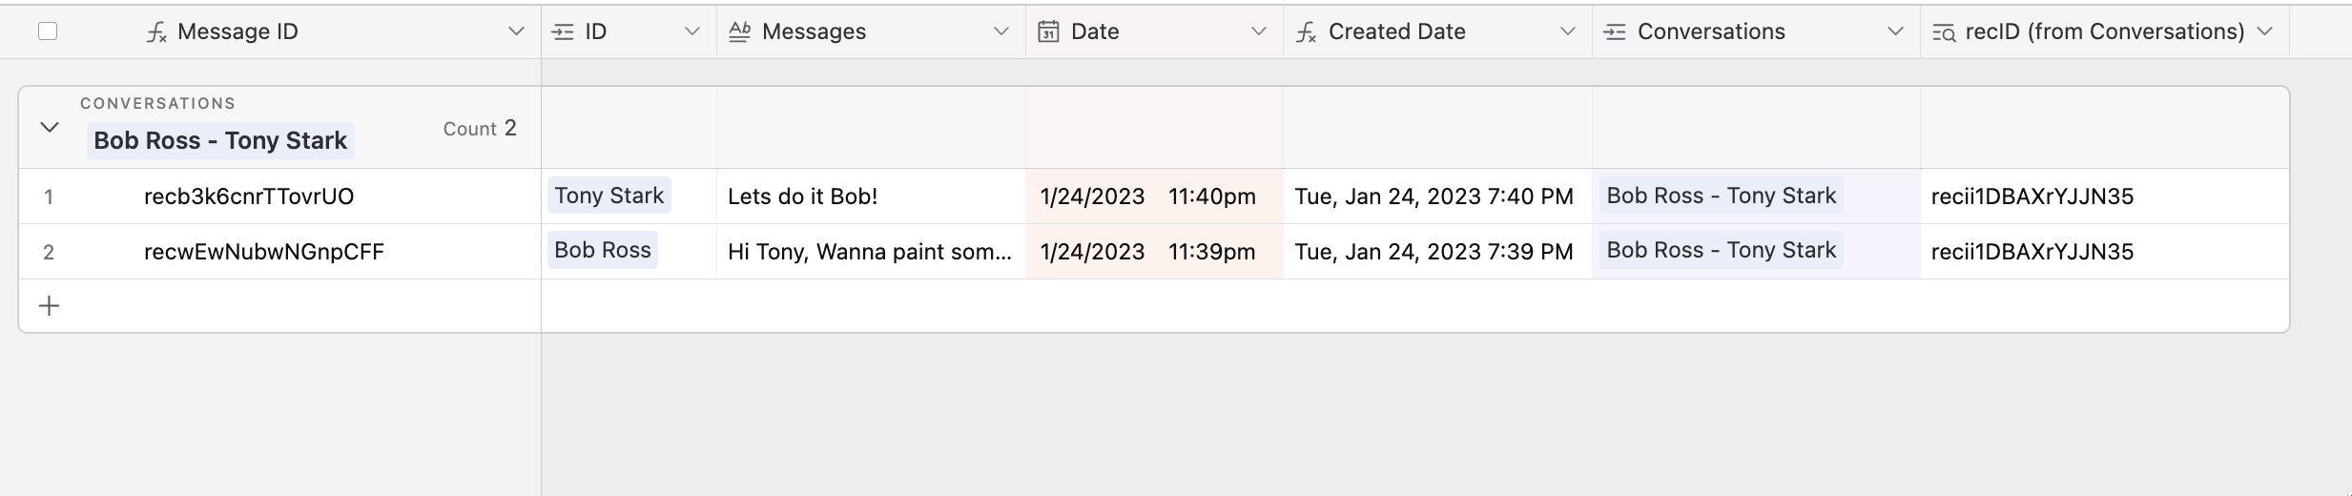Toggle the select-all rows checkbox
The image size is (2352, 496).
coord(48,31)
